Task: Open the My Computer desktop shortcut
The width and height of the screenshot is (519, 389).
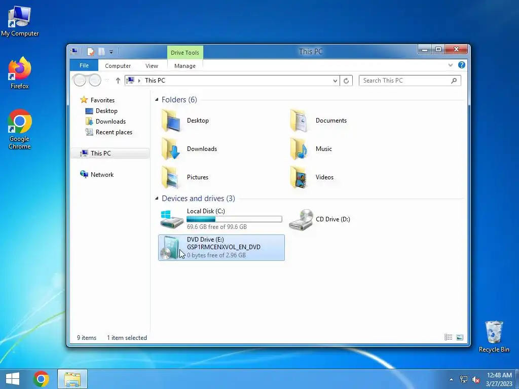Action: [x=20, y=21]
